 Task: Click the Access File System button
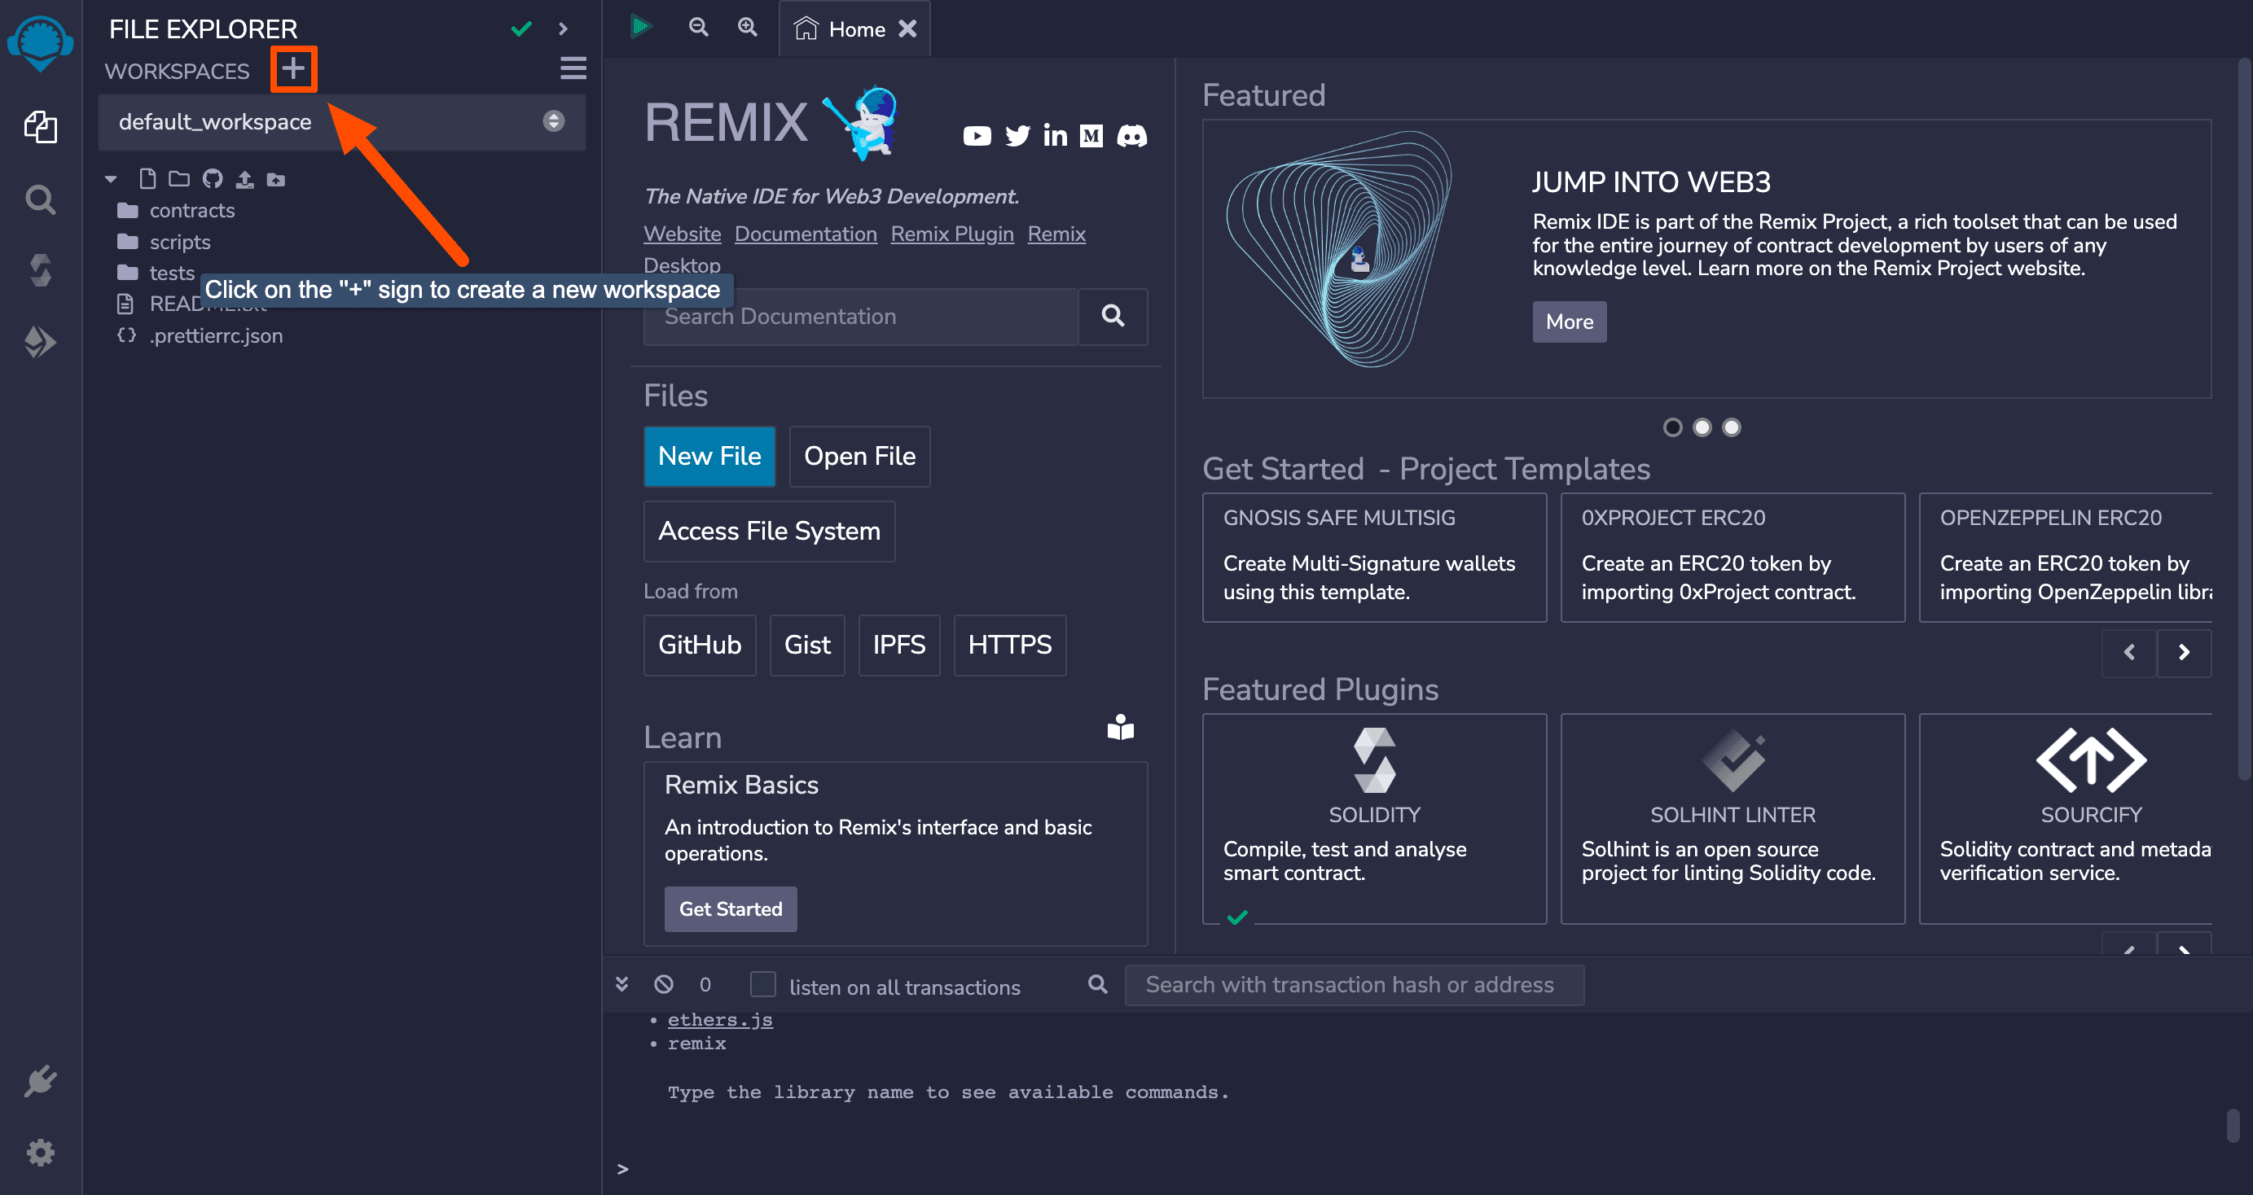[769, 532]
